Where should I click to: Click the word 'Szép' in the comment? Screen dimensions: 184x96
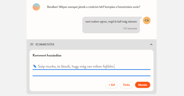click(41, 66)
